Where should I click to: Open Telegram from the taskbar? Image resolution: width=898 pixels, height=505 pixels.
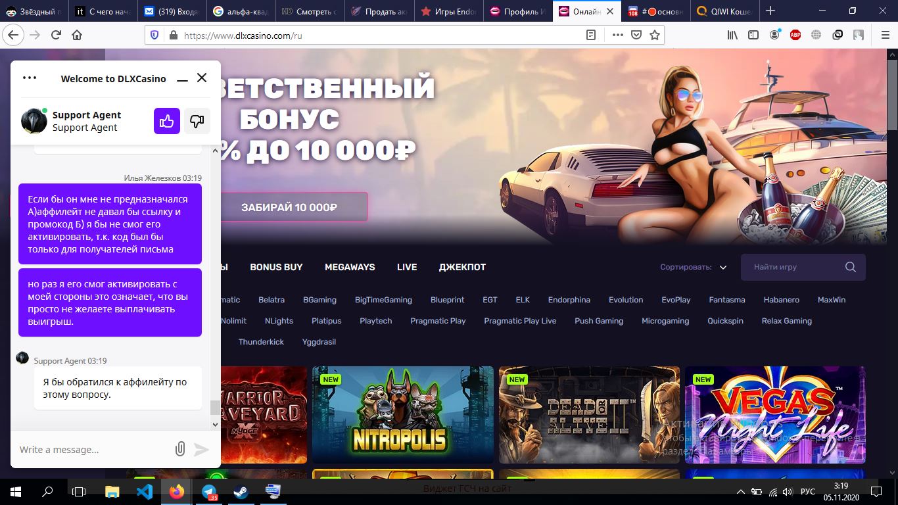point(209,491)
